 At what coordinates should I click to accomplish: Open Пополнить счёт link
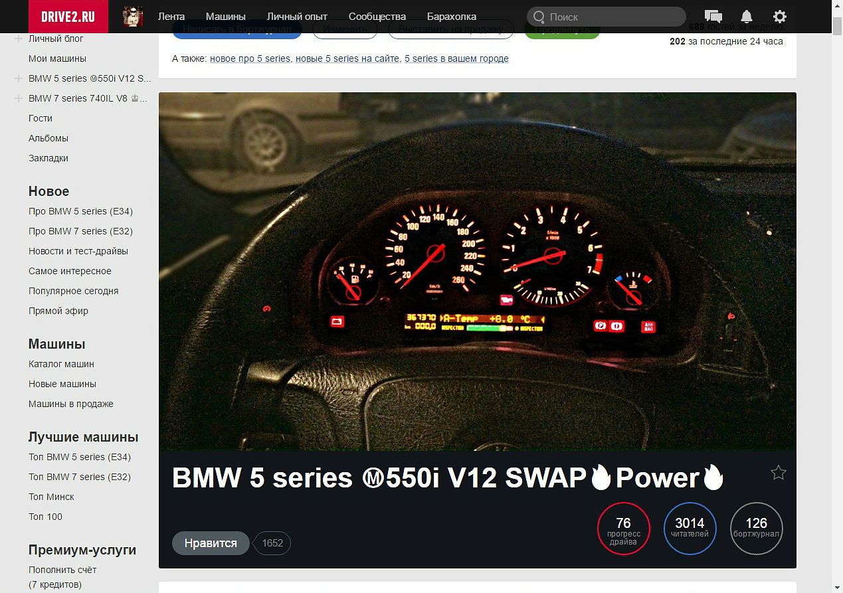(62, 570)
